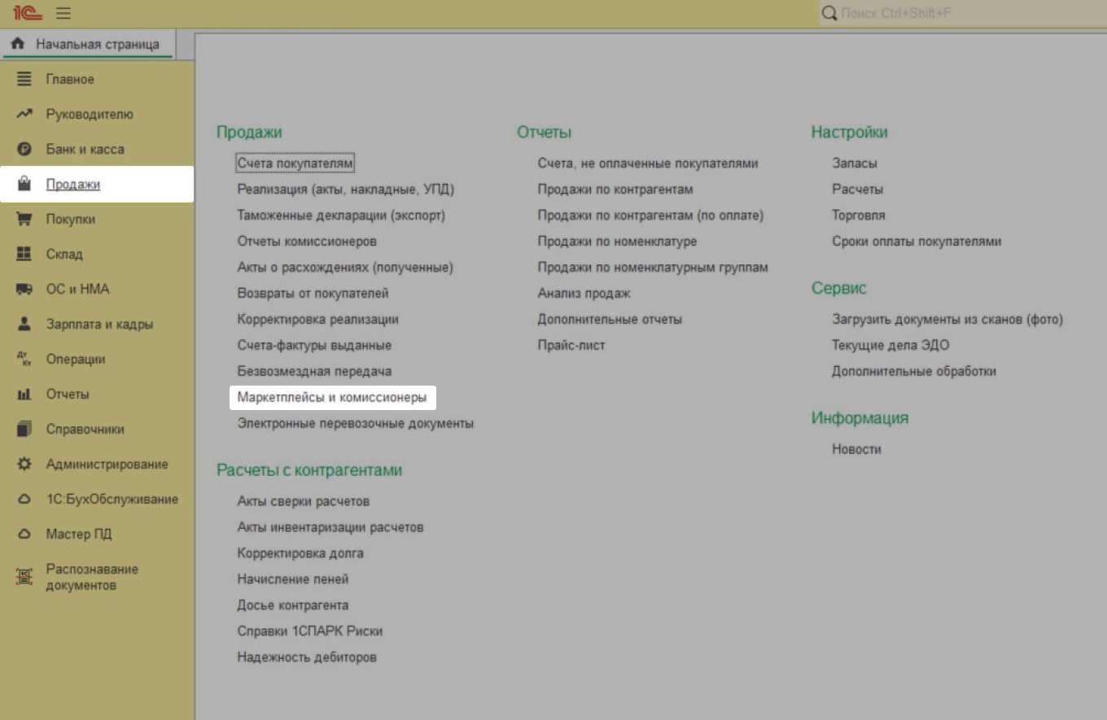Screen dimensions: 1107x720
Task: Click the home icon on Начальная страница tab
Action: pyautogui.click(x=19, y=44)
